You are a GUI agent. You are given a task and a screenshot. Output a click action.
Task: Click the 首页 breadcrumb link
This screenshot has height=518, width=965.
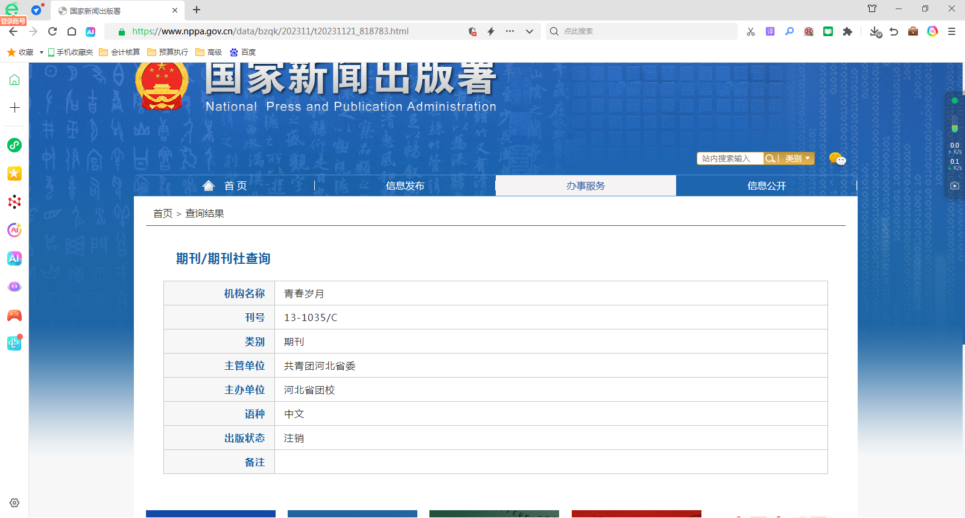pos(162,214)
